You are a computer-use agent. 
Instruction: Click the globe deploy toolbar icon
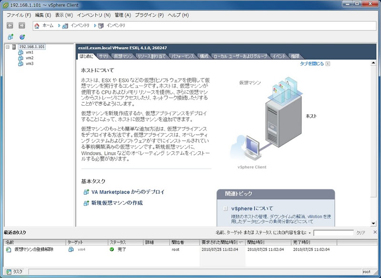[x=22, y=37]
